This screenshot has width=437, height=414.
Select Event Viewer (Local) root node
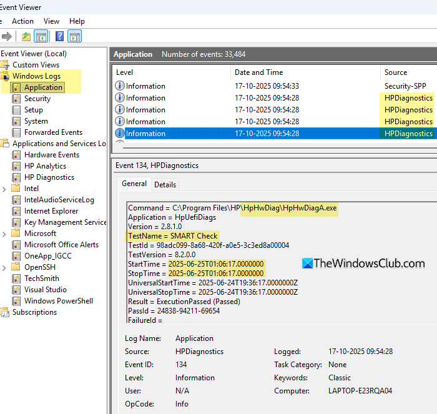point(34,54)
